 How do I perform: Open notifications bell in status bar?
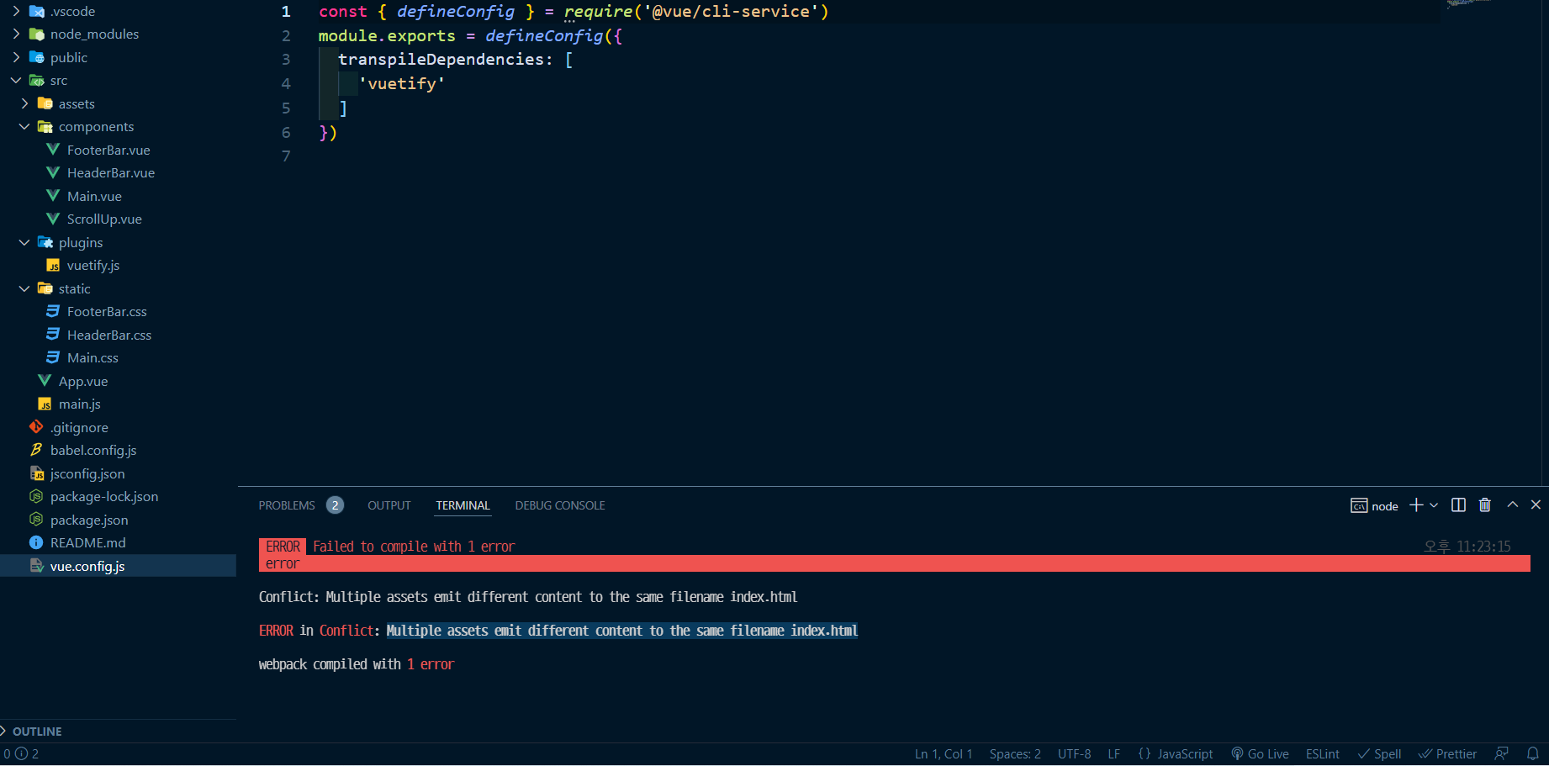tap(1532, 753)
